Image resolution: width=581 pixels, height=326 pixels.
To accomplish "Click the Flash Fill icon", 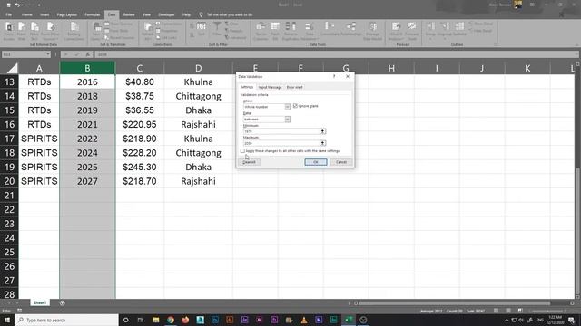I will point(275,31).
